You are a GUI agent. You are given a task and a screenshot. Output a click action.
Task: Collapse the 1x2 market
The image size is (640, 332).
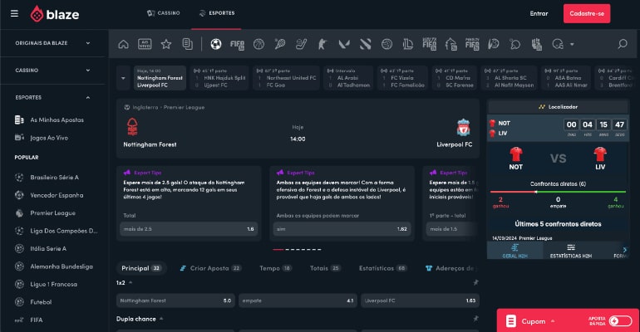(x=130, y=282)
